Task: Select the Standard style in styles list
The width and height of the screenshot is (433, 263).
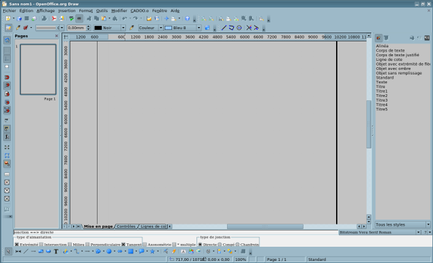Action: coord(385,78)
